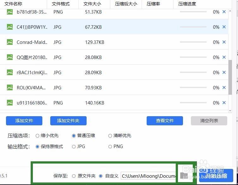
Task: Click progress bar of Conrad-Mald row
Action: point(193,42)
